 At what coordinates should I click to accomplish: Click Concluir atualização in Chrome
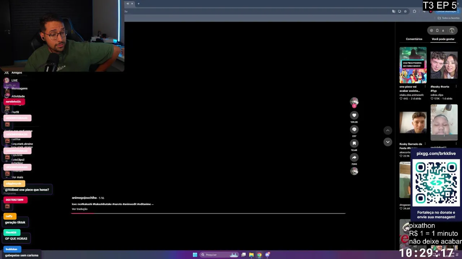446,11
